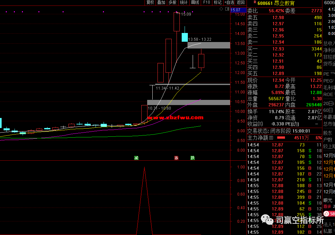Open F10 company information

(x=207, y=3)
